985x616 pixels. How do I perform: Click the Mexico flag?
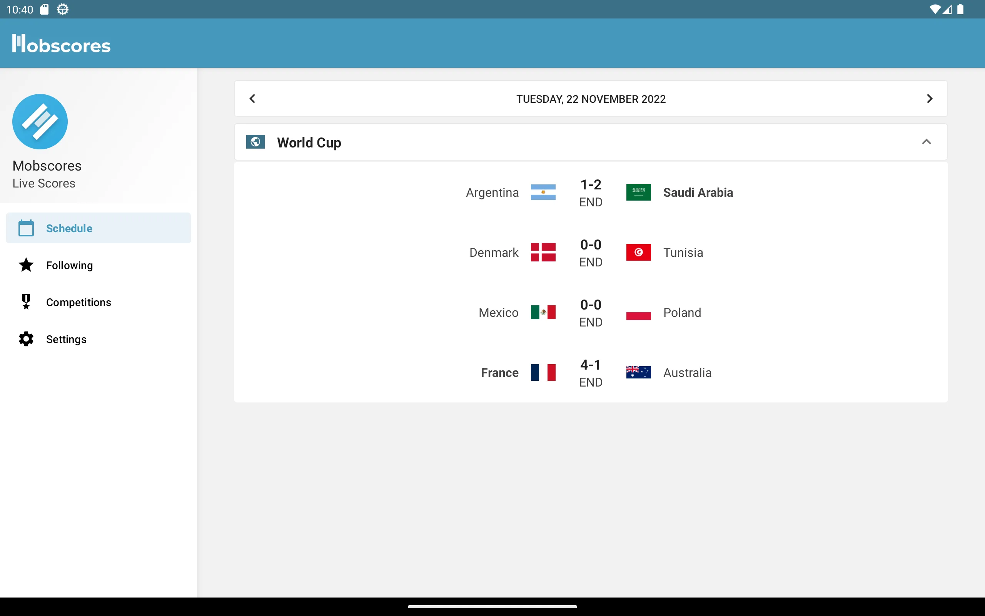(x=543, y=312)
